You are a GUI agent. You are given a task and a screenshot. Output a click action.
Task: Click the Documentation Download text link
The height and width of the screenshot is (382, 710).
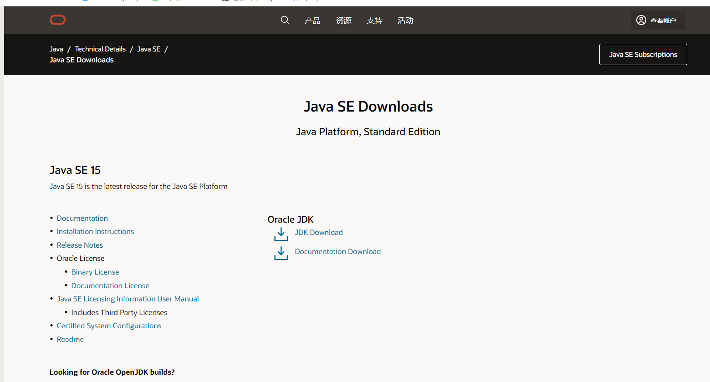[338, 252]
